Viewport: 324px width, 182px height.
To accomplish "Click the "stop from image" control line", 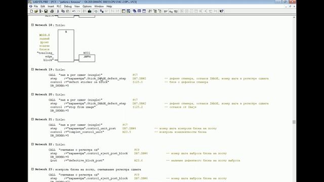I will 73,107.
